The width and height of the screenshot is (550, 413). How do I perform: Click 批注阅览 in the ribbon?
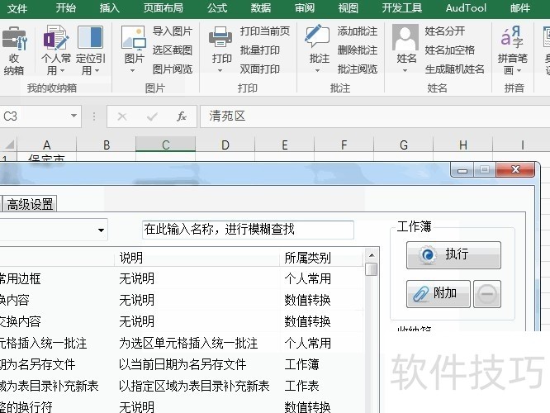click(358, 69)
